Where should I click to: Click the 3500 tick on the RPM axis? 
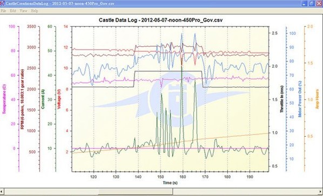pyautogui.click(x=31, y=26)
